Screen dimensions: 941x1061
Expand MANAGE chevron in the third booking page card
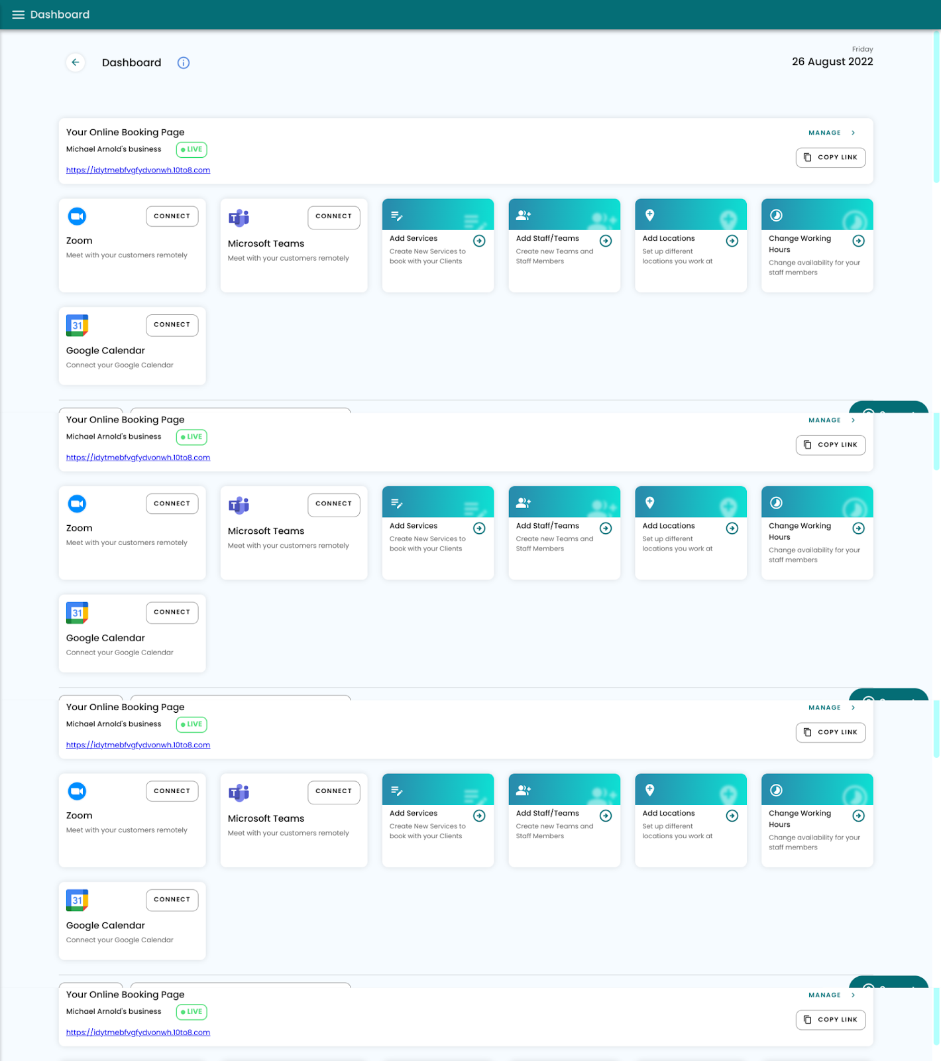[x=854, y=708]
